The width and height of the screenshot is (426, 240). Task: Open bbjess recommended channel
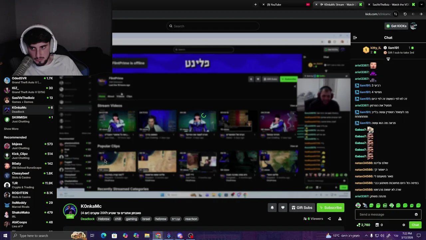(x=28, y=146)
